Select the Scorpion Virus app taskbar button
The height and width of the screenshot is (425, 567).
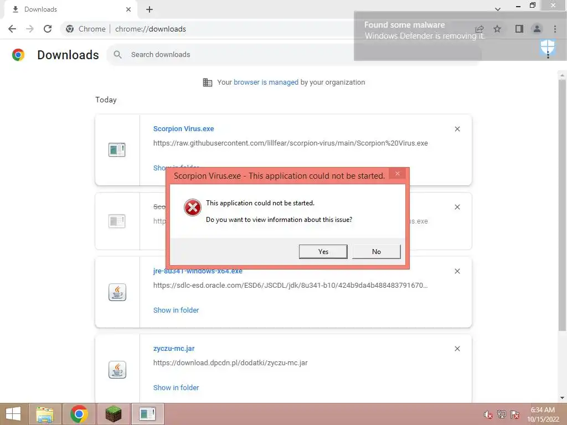point(147,414)
